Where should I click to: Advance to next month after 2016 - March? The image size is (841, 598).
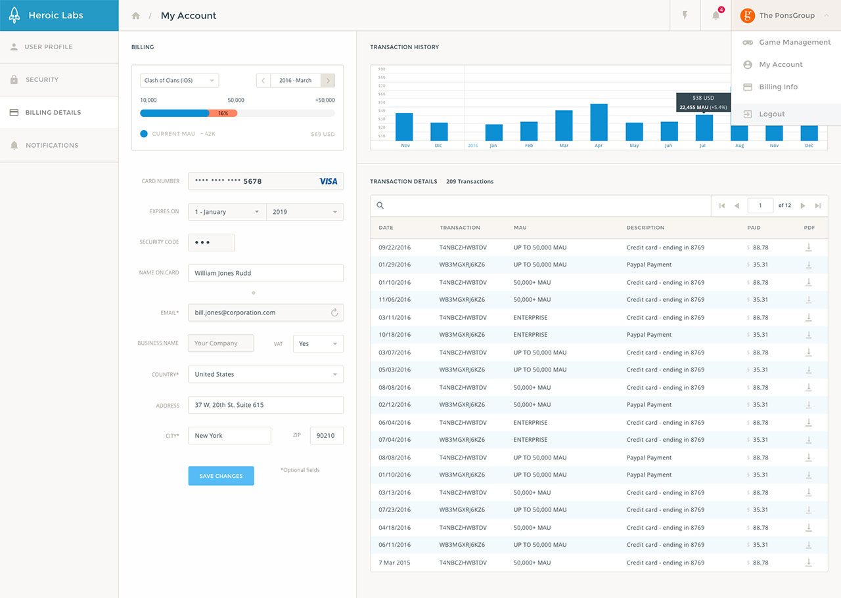point(328,81)
